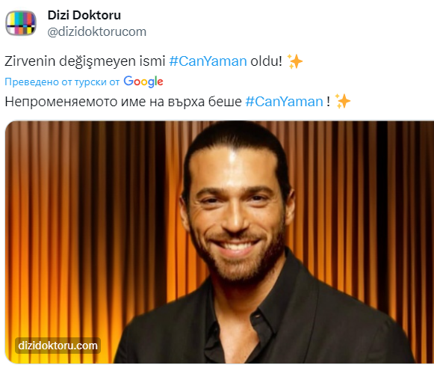The width and height of the screenshot is (434, 368).
Task: Click the 'Преведено от турски от' translation label
Action: click(x=62, y=82)
